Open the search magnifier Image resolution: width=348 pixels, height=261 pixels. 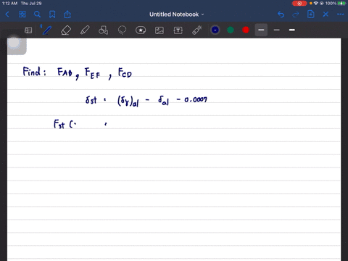pos(37,14)
